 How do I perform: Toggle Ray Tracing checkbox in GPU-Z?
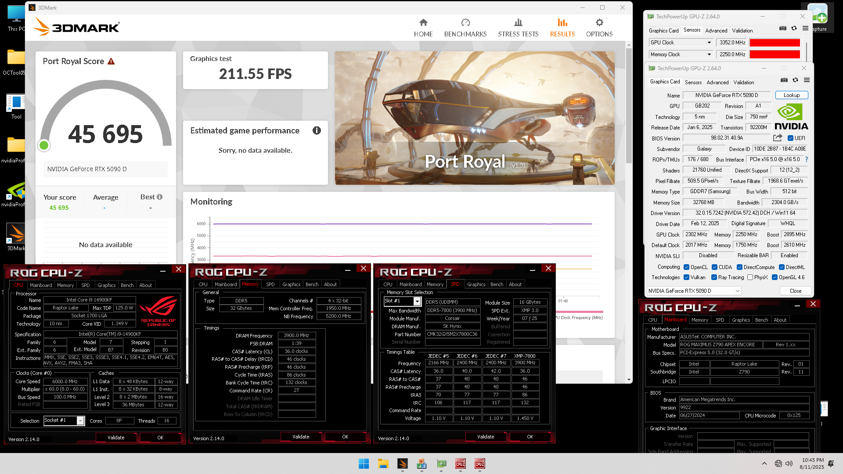714,277
